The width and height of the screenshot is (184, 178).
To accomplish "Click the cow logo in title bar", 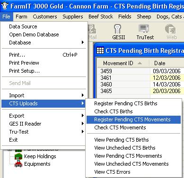I will 5,6.
